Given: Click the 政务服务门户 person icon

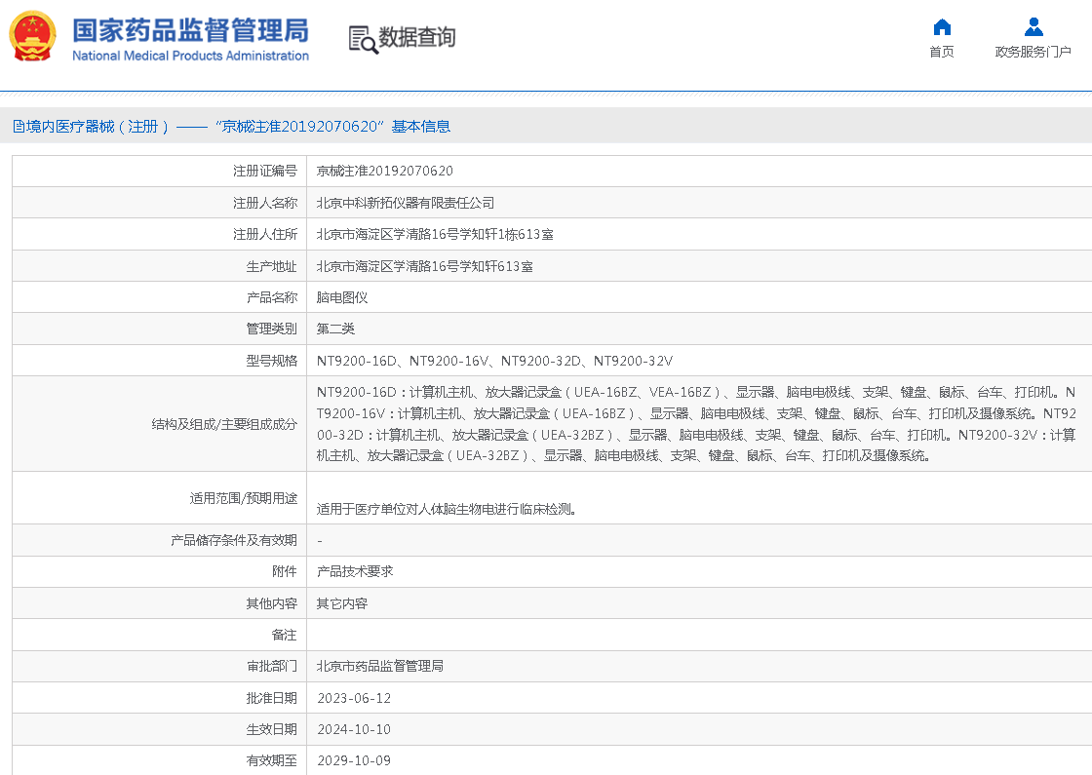Looking at the screenshot, I should click(x=1033, y=27).
